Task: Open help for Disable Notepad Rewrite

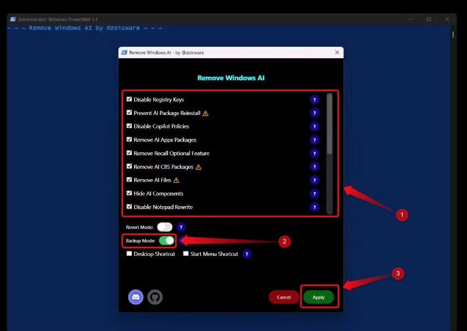Action: [x=315, y=207]
